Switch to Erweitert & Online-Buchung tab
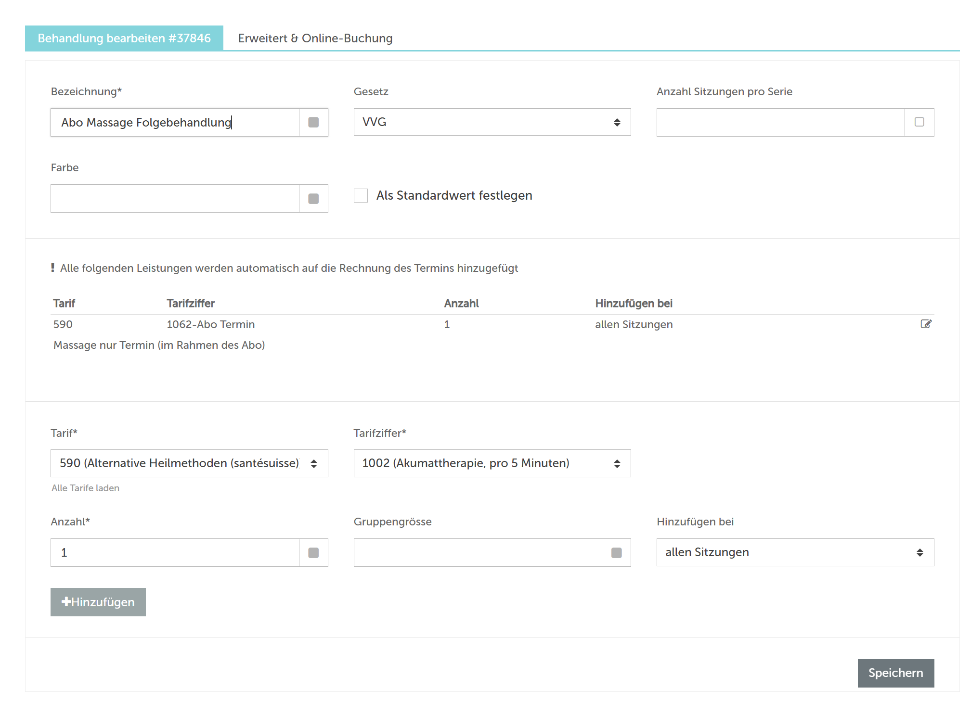This screenshot has width=971, height=714. pos(315,38)
